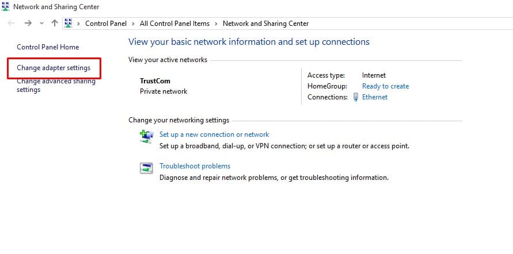The height and width of the screenshot is (254, 513).
Task: Click the new connection setup icon
Action: click(146, 136)
